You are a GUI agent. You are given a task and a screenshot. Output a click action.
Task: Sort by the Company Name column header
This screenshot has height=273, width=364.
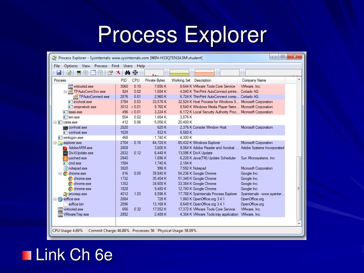click(x=262, y=80)
